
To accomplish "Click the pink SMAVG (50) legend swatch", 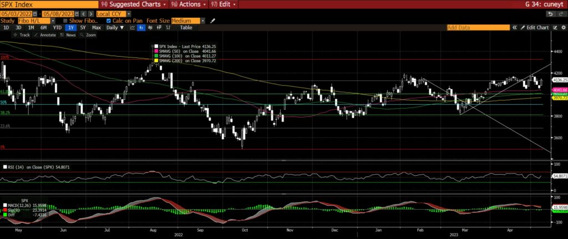I will click(x=156, y=51).
